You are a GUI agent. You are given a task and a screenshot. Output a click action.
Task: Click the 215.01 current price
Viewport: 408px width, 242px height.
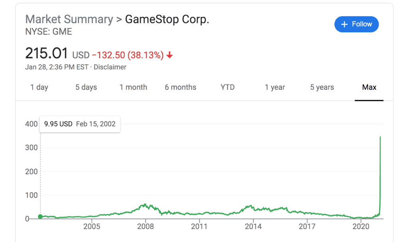click(46, 53)
